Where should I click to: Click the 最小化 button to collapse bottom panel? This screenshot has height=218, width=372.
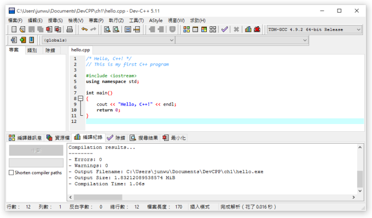tap(174, 138)
